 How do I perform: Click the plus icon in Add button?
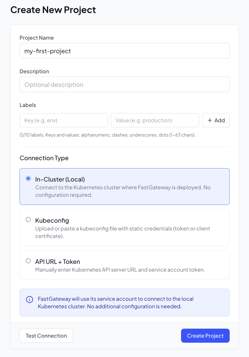coord(210,120)
